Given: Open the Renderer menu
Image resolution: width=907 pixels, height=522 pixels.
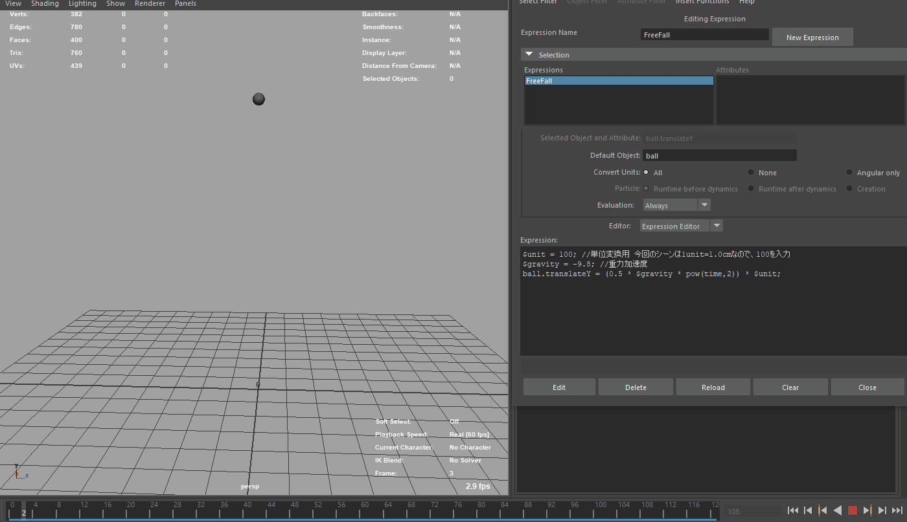Looking at the screenshot, I should [x=150, y=4].
